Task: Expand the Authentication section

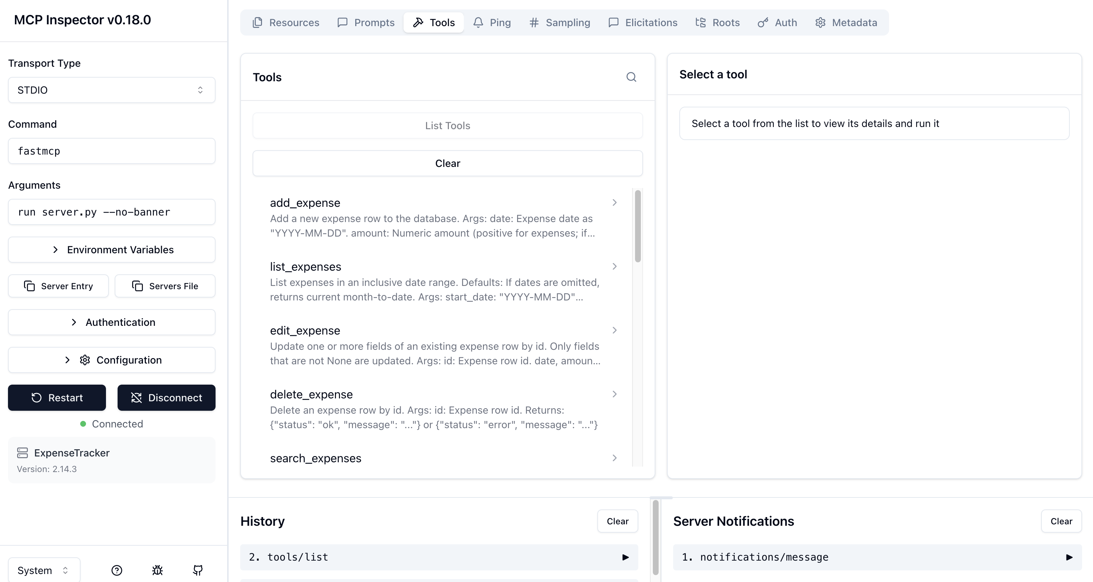Action: tap(112, 322)
